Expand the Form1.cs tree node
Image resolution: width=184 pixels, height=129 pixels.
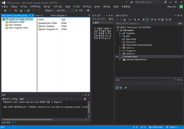[x=120, y=48]
